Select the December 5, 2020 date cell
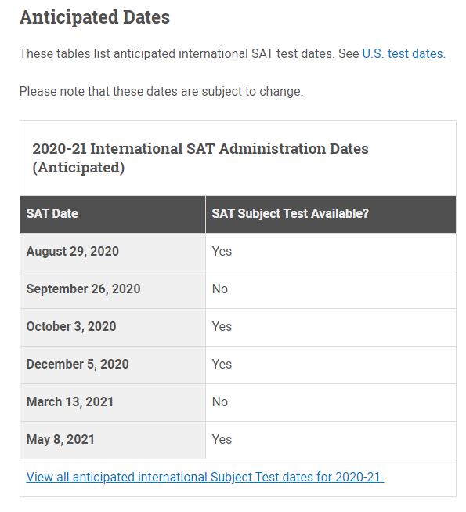 (x=113, y=365)
